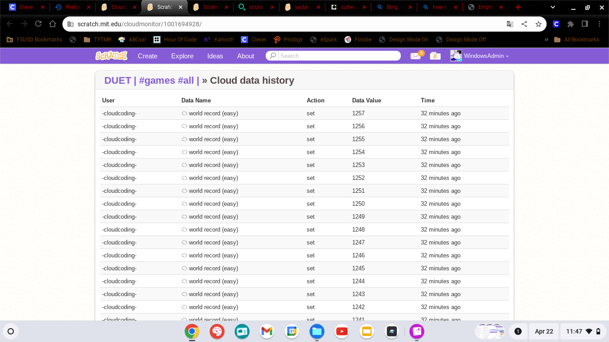
Task: Show hidden bookmarks with double chevron
Action: (546, 40)
